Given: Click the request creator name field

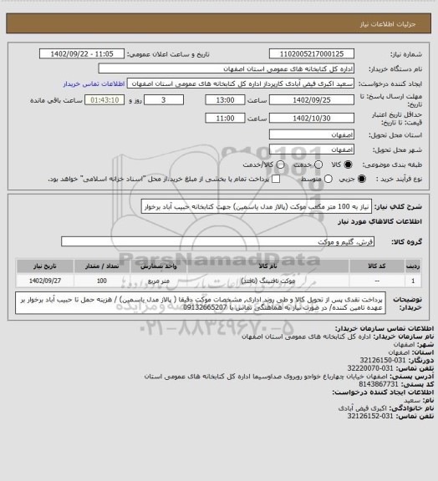Looking at the screenshot, I should click(x=241, y=84).
